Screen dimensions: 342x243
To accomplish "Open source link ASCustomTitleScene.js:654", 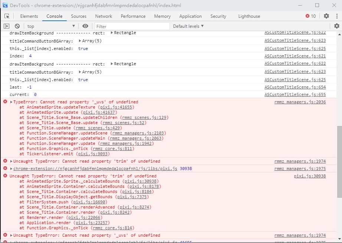I will click(x=295, y=87).
